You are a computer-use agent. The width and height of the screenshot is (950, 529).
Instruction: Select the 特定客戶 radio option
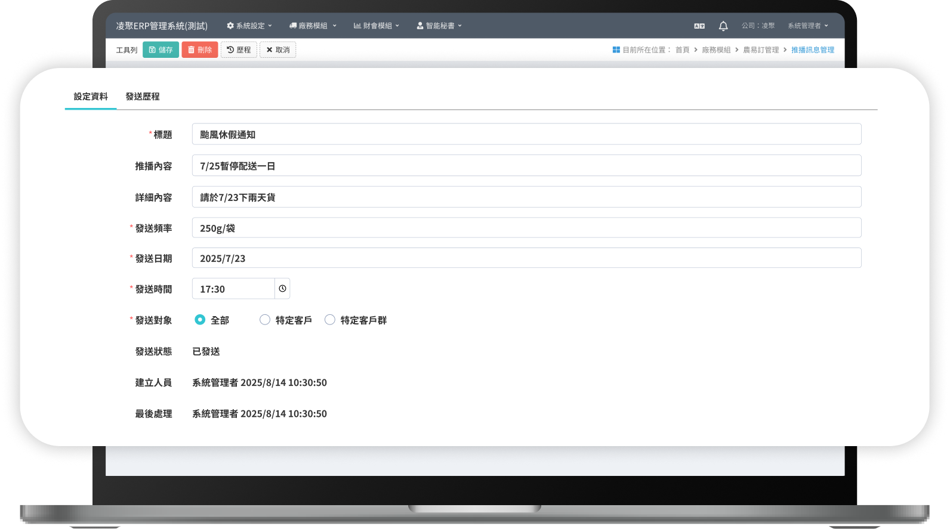265,320
